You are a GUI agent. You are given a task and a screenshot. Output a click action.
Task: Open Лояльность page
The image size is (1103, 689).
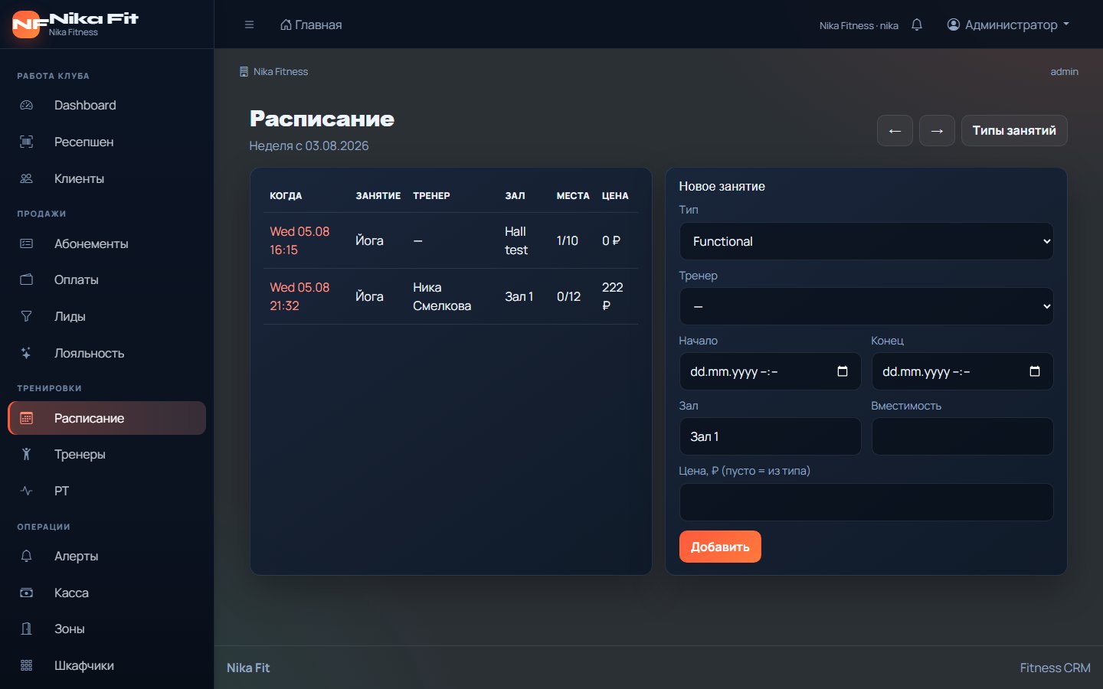coord(106,353)
